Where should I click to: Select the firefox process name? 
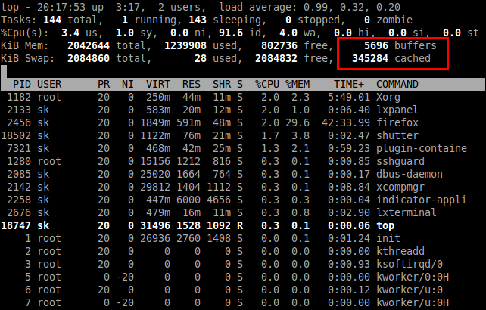397,122
